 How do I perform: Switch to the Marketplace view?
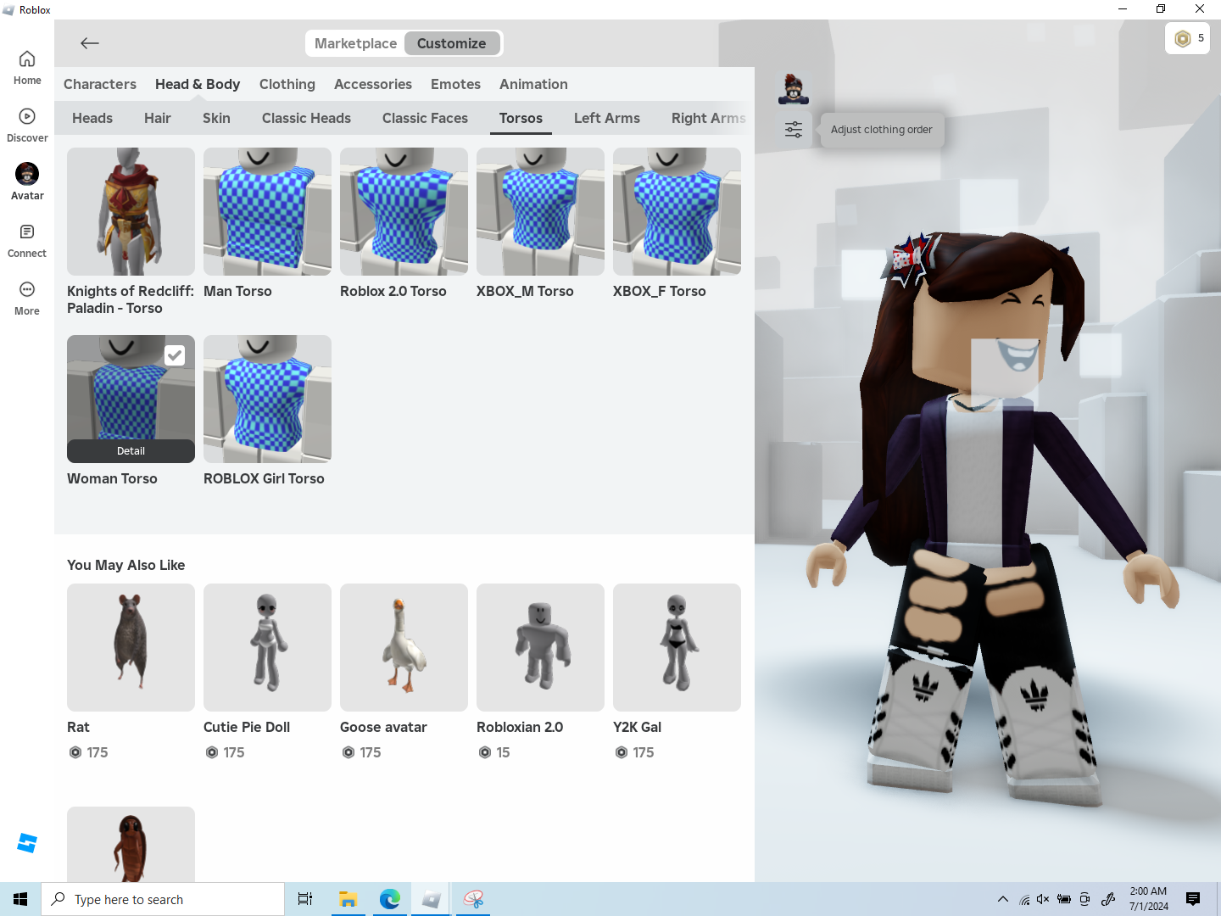tap(355, 43)
